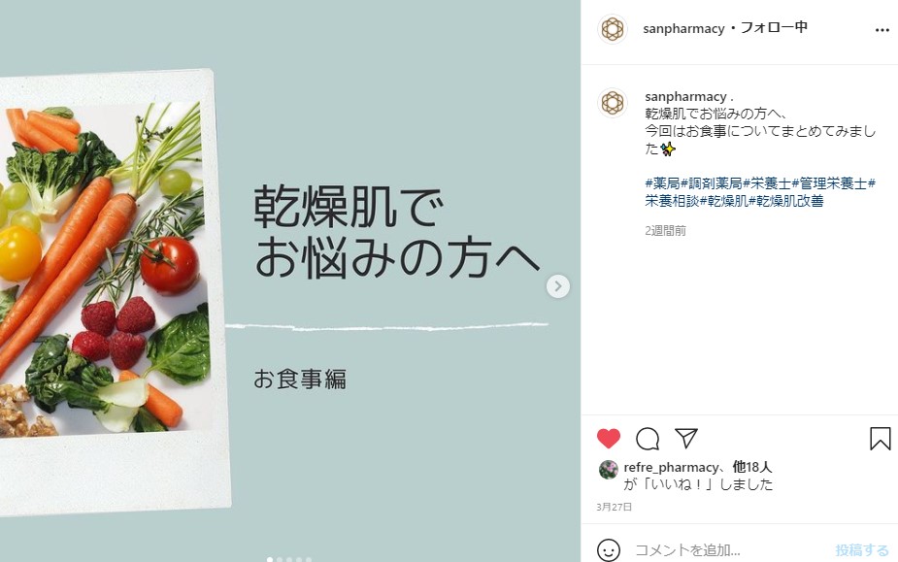This screenshot has width=898, height=562.
Task: Share the post with the paper plane icon
Action: coord(686,439)
